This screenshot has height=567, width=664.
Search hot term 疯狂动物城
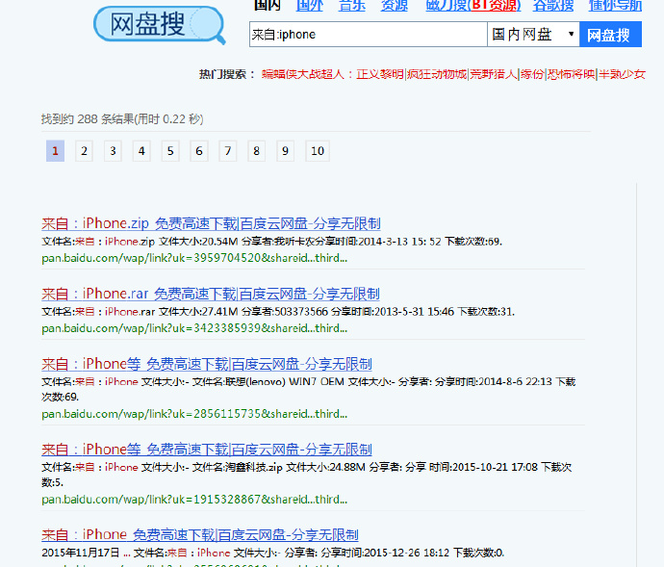(437, 74)
